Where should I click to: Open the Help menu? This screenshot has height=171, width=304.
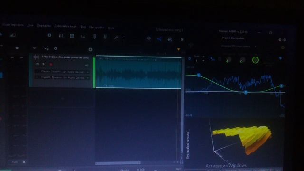(x=111, y=28)
